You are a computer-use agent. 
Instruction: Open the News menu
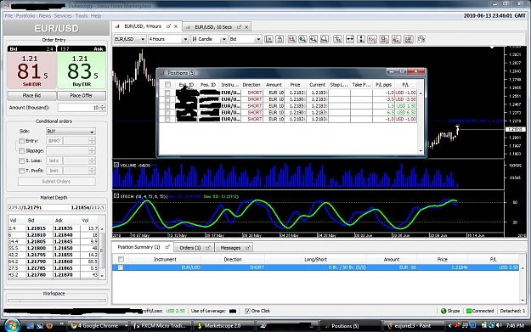(x=45, y=16)
